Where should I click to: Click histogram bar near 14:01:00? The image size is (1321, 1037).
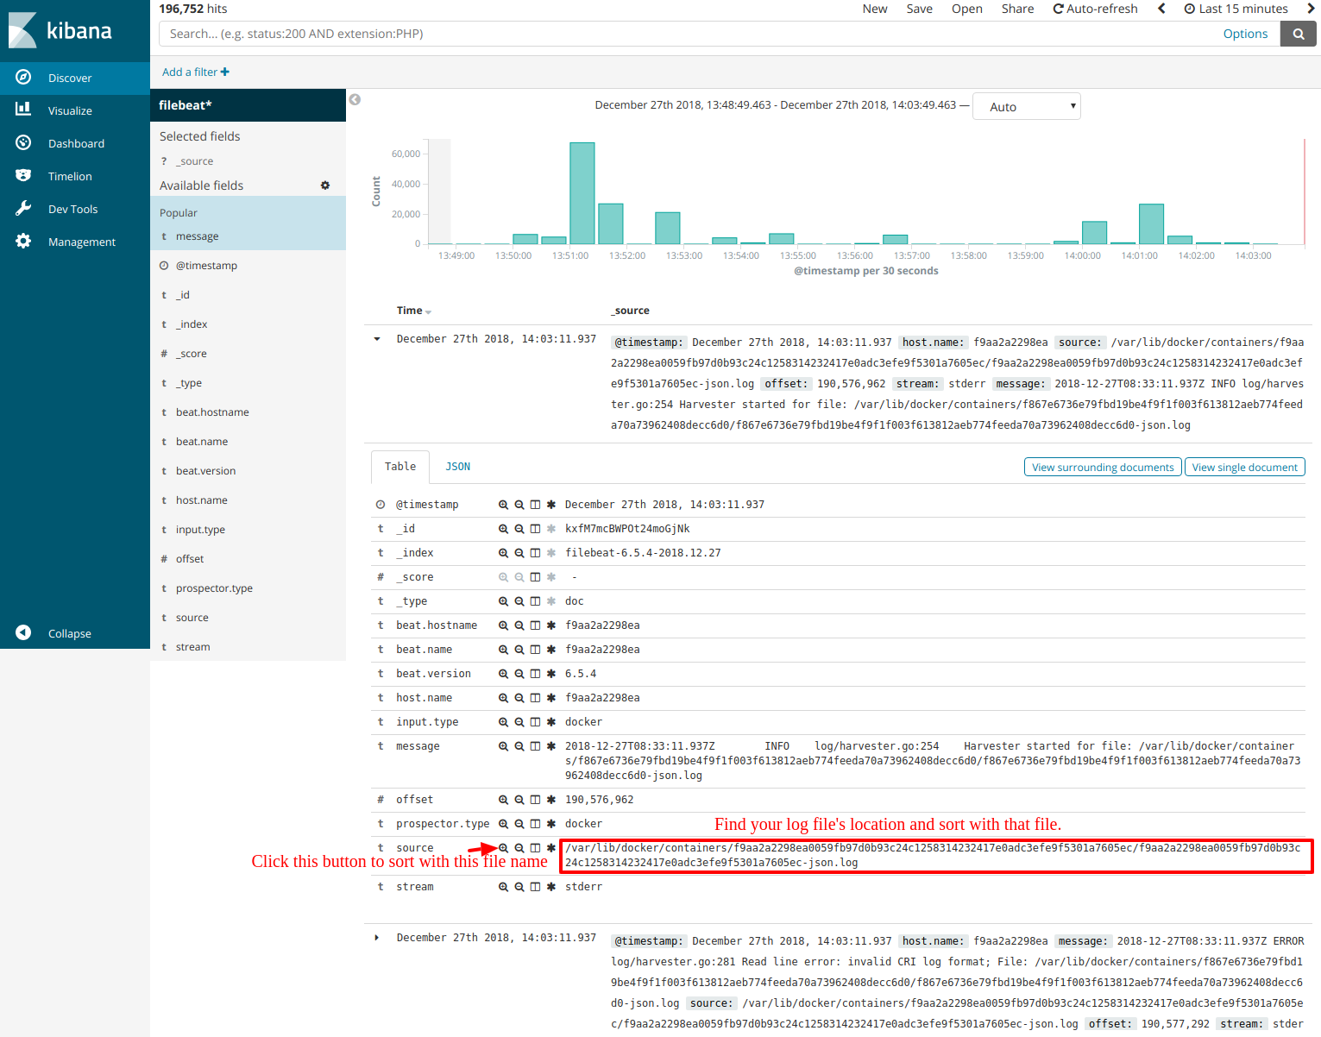pyautogui.click(x=1152, y=224)
